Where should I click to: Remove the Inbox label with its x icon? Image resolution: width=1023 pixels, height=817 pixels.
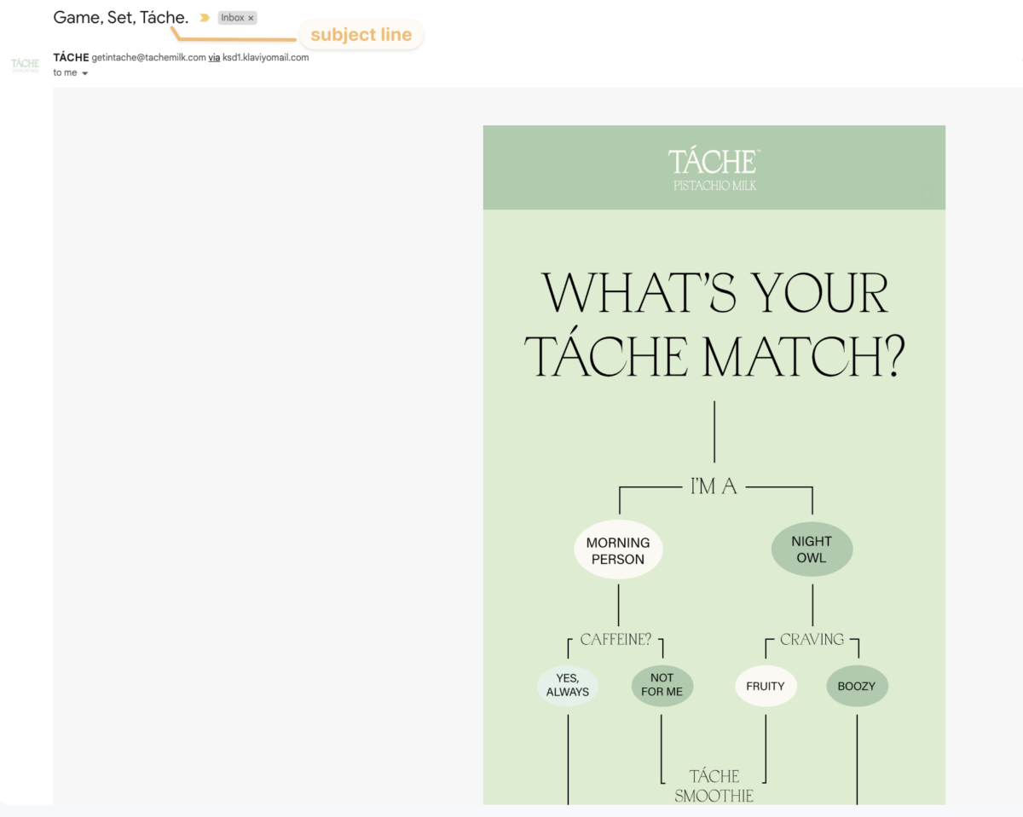point(250,17)
